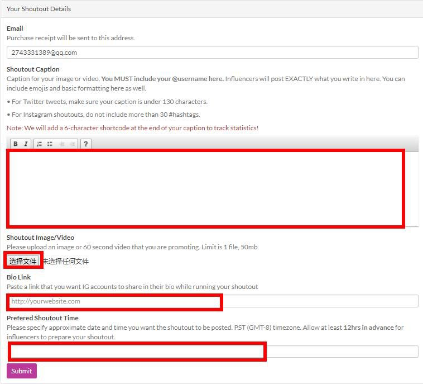Click the Prefered Shoutout Time label
The height and width of the screenshot is (384, 423).
click(42, 318)
